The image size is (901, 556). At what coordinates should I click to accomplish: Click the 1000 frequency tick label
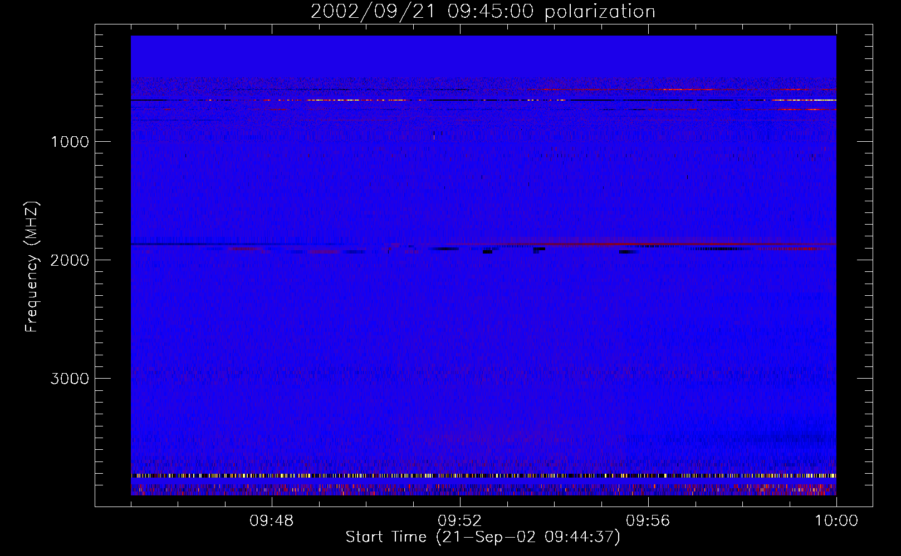(x=70, y=142)
